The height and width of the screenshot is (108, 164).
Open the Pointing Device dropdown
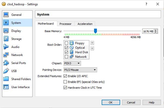pos(80,70)
